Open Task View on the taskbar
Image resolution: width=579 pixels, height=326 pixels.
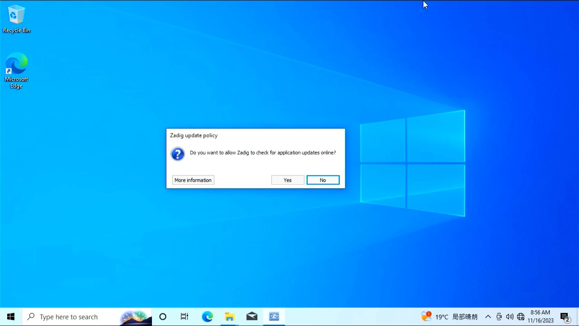(184, 317)
